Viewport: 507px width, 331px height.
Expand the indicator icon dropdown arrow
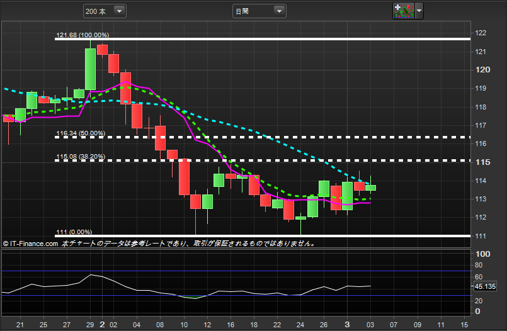[419, 11]
